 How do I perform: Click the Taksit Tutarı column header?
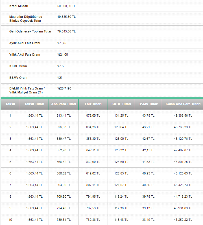(34, 104)
